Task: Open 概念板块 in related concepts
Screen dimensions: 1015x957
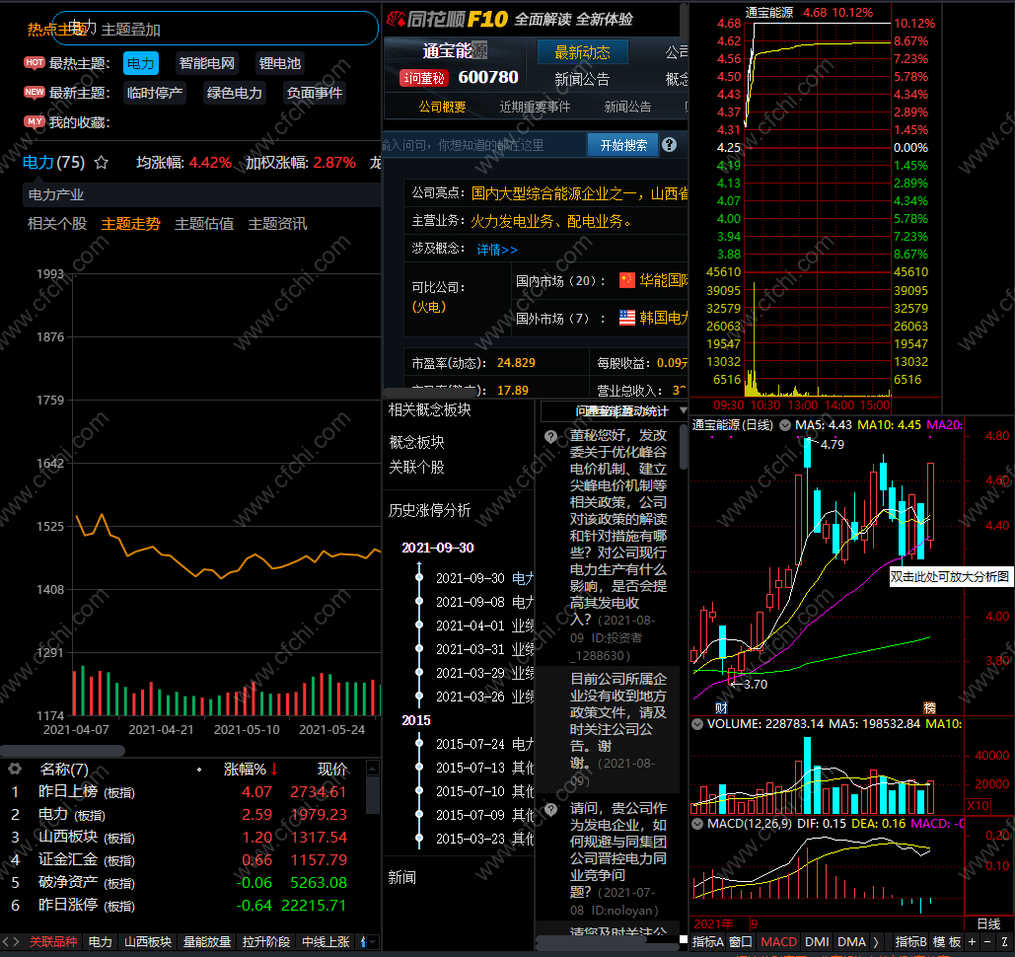Action: [x=417, y=442]
